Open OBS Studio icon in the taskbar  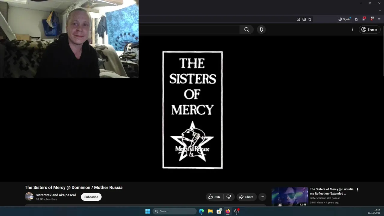(x=237, y=211)
